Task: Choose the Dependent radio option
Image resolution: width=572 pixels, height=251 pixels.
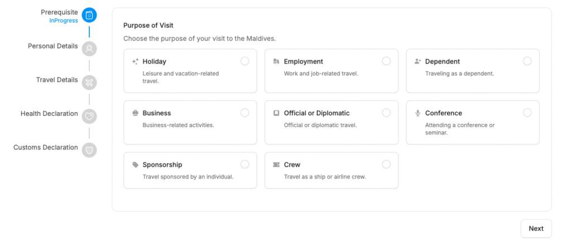Action: 527,61
